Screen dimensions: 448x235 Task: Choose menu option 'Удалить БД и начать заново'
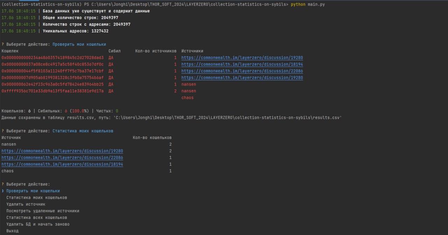pos(38,224)
